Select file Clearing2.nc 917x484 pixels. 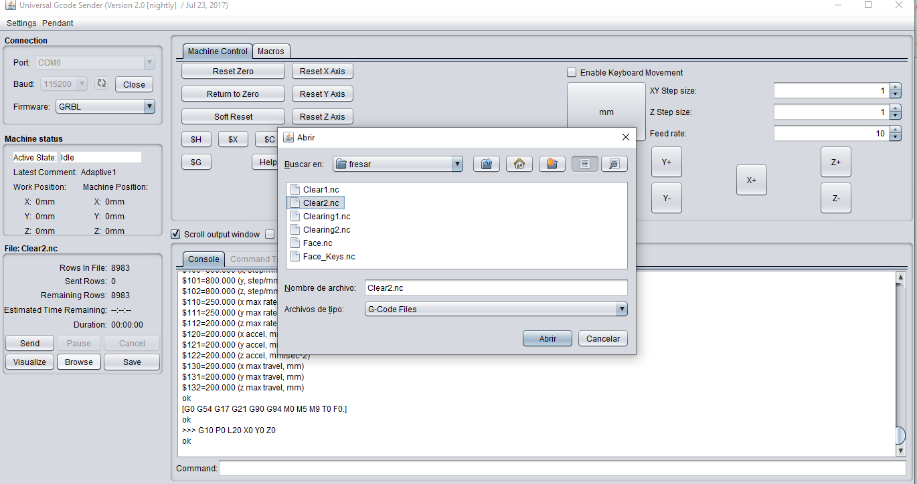click(320, 229)
